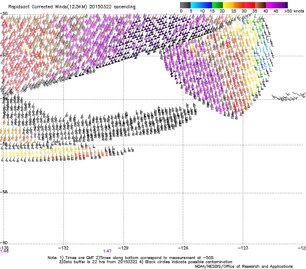Click the '-123' longitude label
The height and width of the screenshot is (269, 306).
point(243,248)
